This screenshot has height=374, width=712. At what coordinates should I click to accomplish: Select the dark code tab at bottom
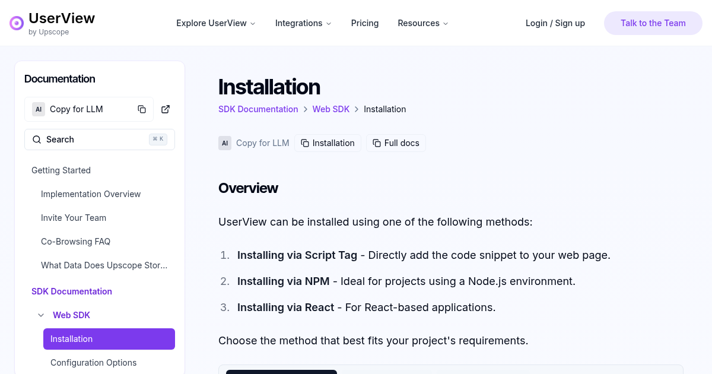[281, 372]
